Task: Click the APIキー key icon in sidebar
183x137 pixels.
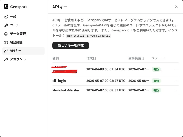Action: (x=6, y=51)
